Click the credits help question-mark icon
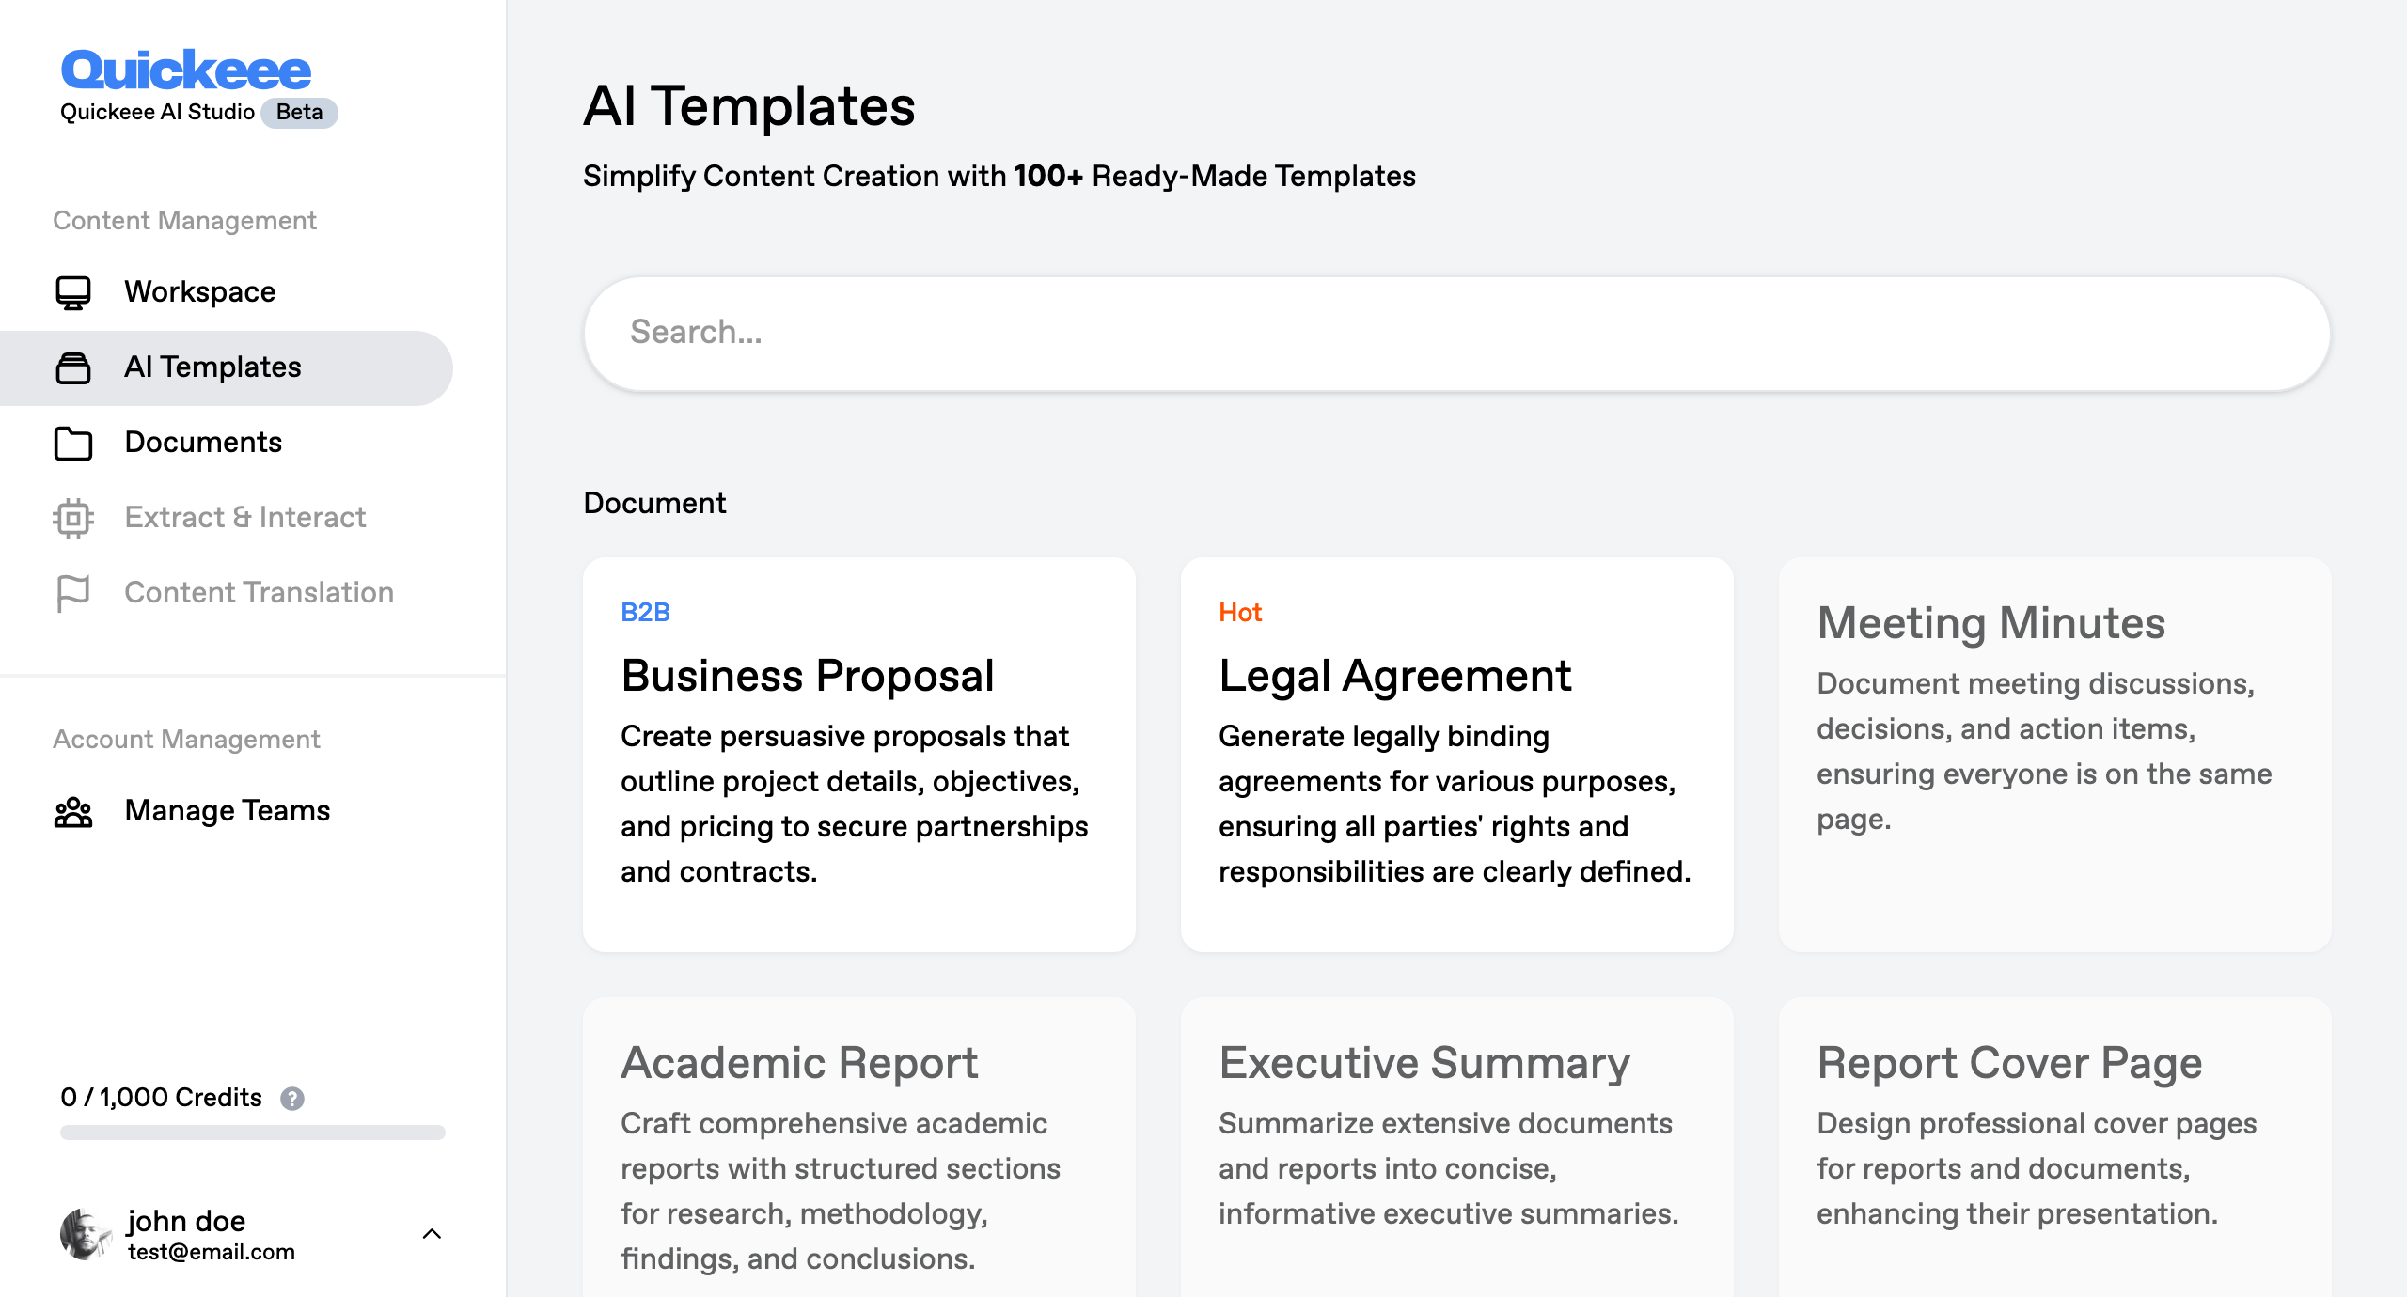This screenshot has width=2407, height=1297. pyautogui.click(x=292, y=1098)
